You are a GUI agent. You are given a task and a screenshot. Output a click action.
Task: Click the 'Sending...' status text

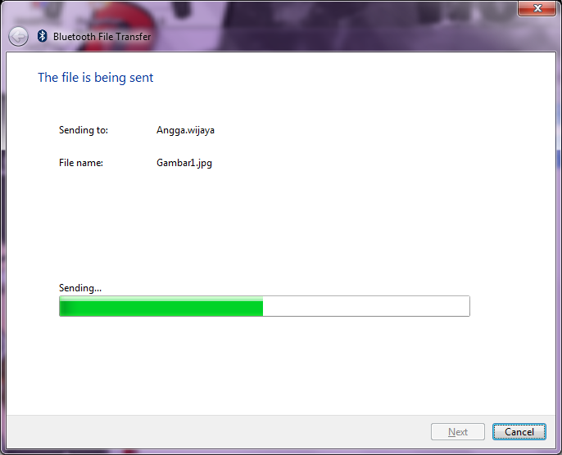[80, 288]
